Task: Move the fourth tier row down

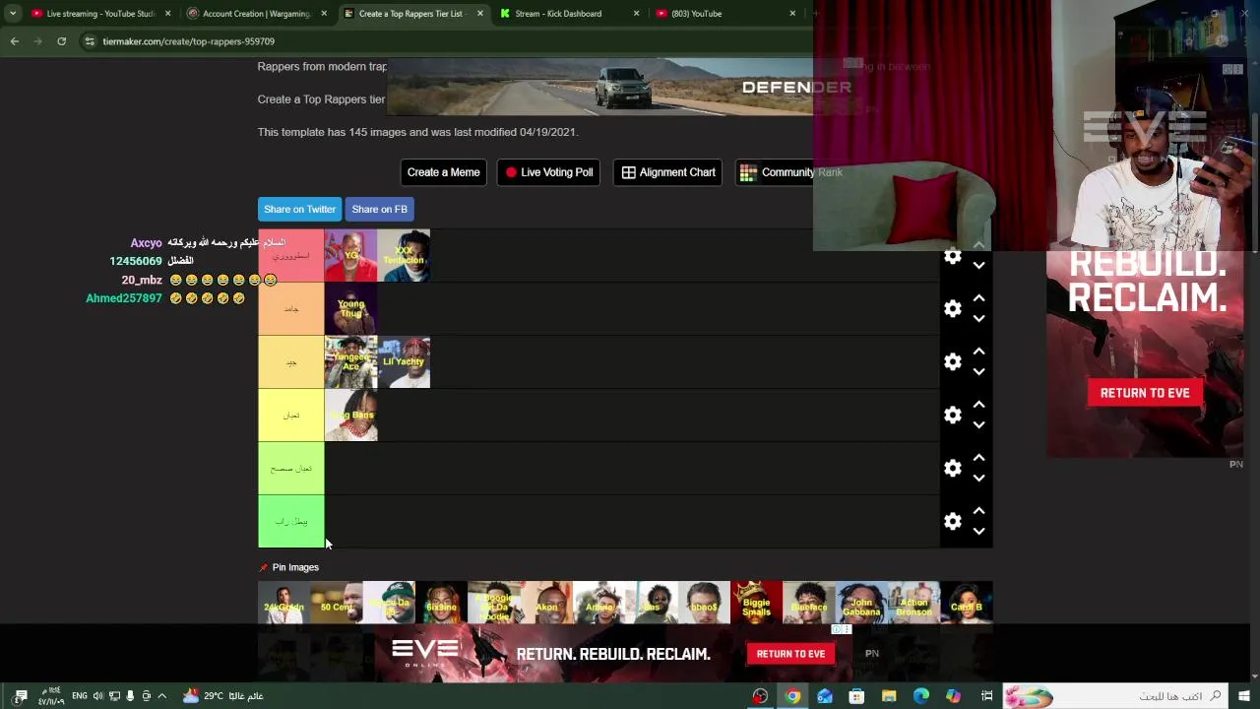Action: tap(978, 425)
